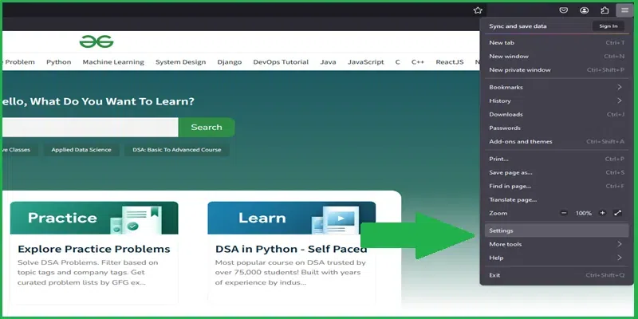Open Downloads from the menu

pyautogui.click(x=556, y=114)
